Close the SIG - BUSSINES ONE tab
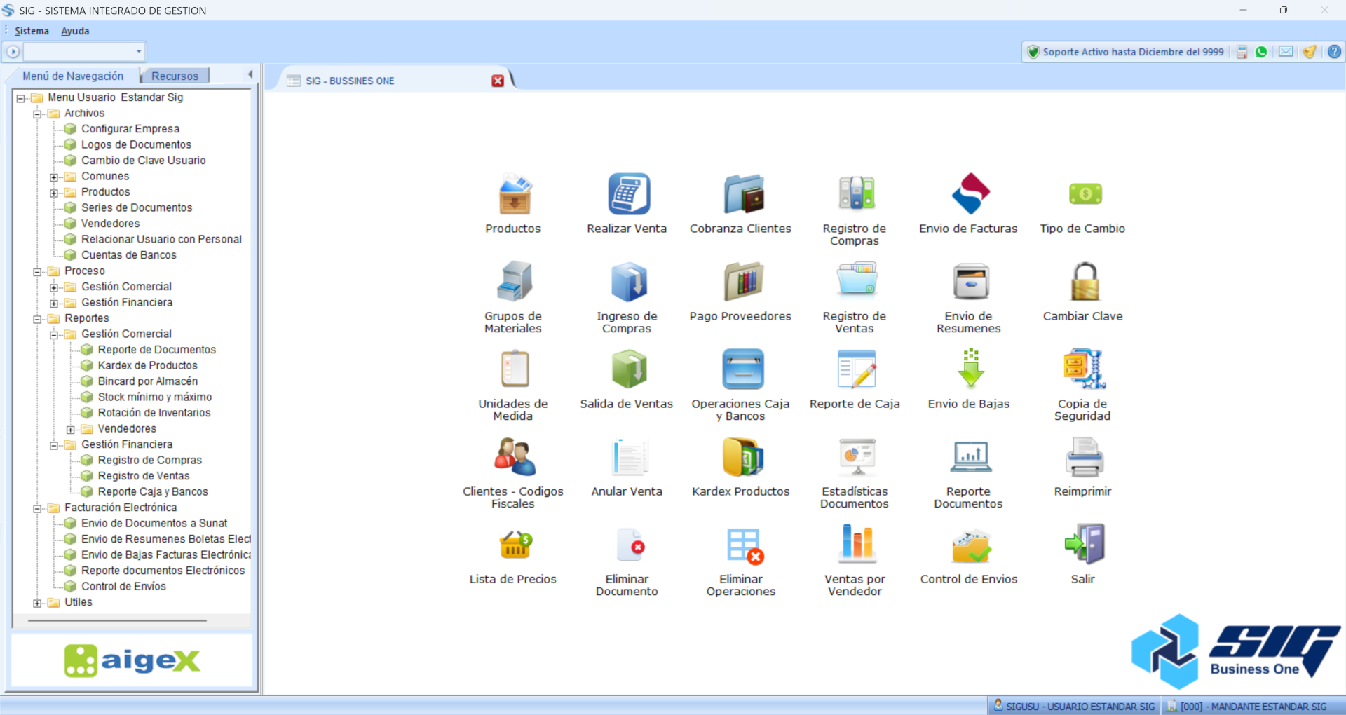 pos(498,81)
